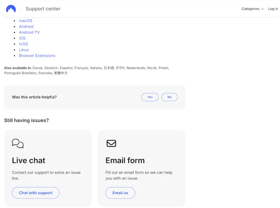The height and width of the screenshot is (208, 280).
Task: Click the Email us button
Action: (x=120, y=193)
